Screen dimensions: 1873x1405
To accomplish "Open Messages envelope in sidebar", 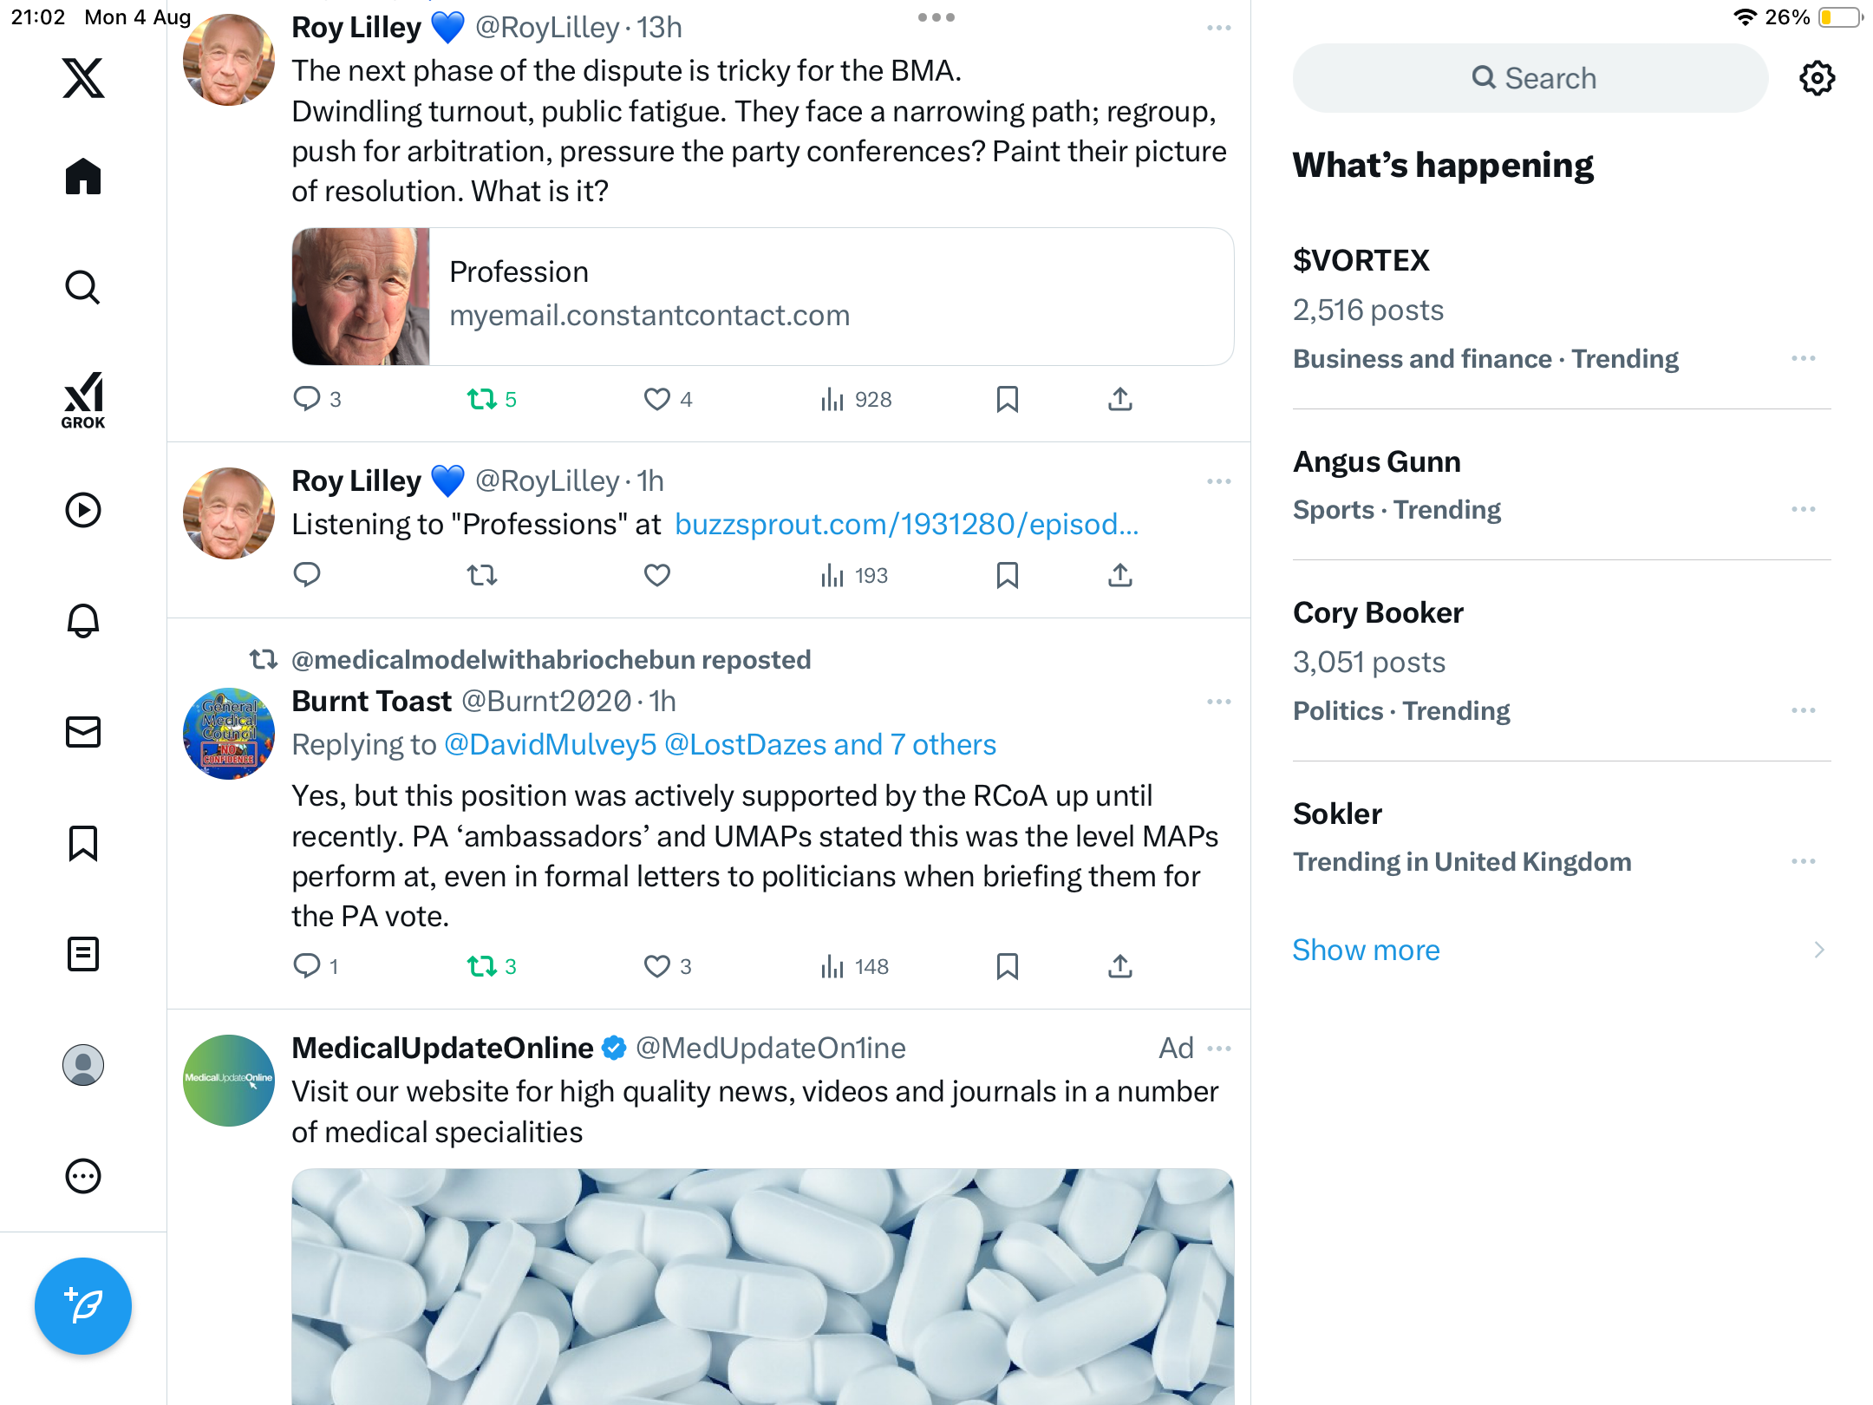I will (83, 732).
